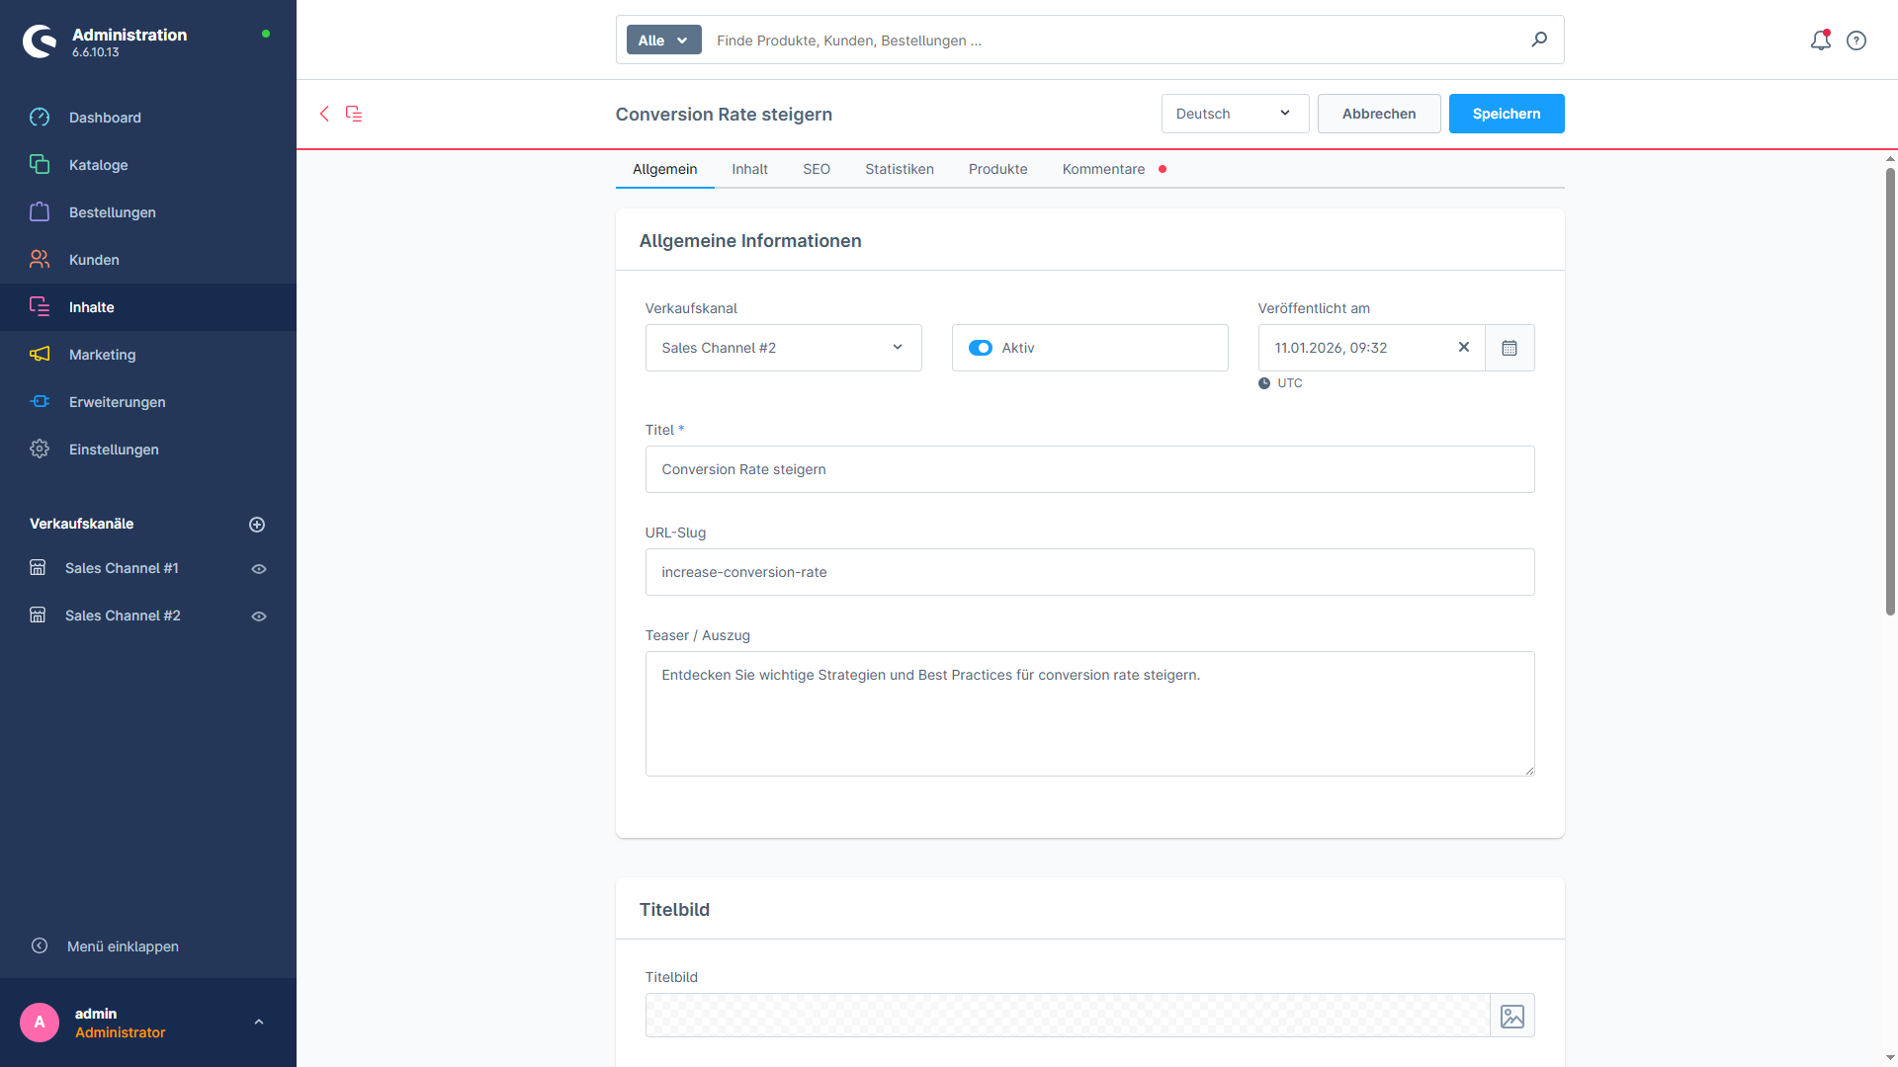Focus the global search field
This screenshot has width=1898, height=1067.
(1117, 41)
